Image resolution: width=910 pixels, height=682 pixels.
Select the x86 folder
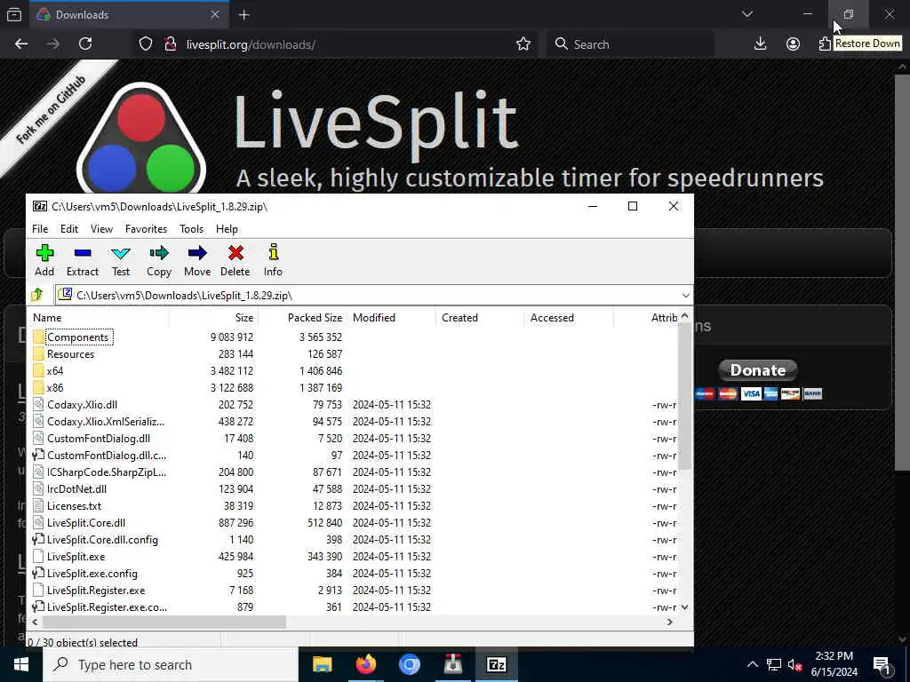click(55, 388)
